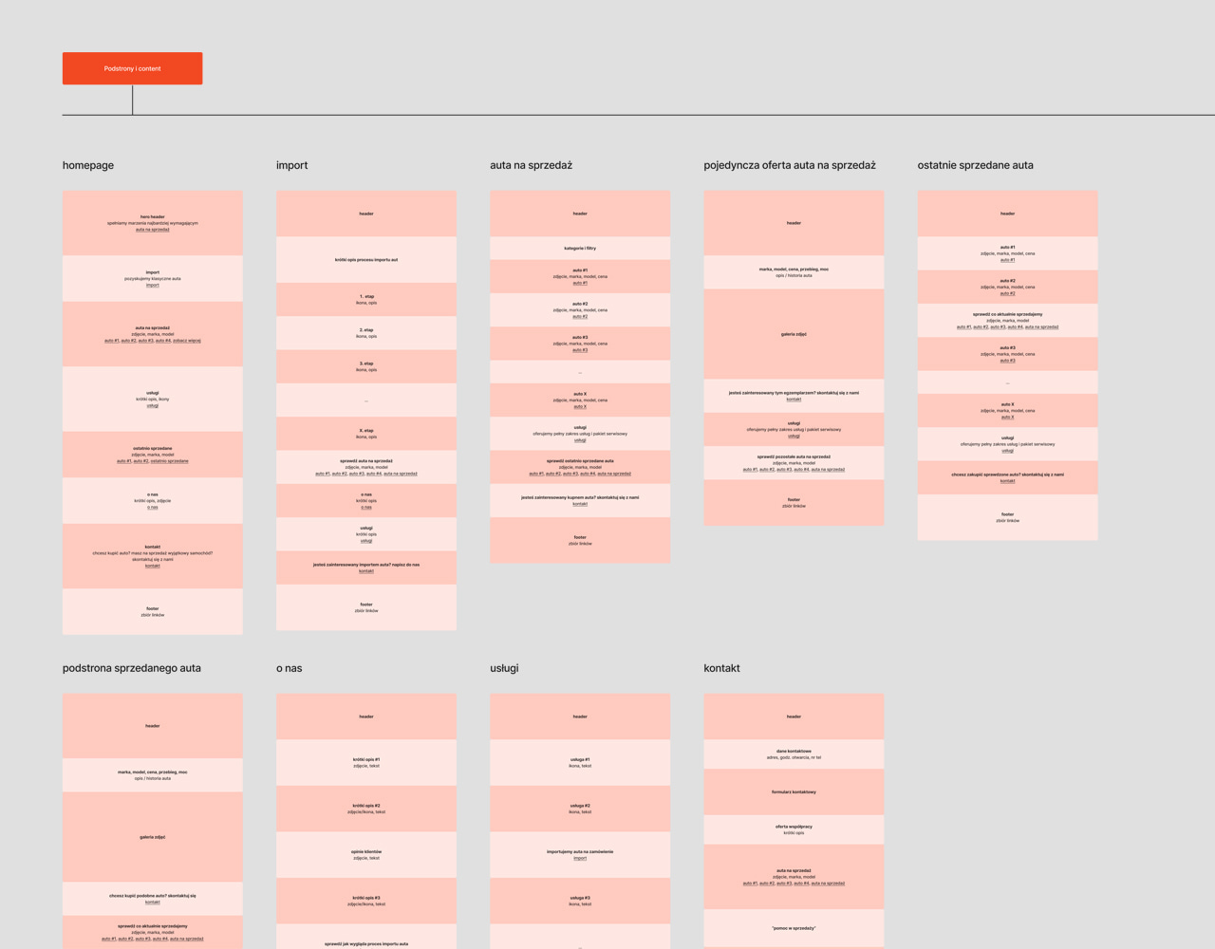This screenshot has width=1215, height=949.
Task: Select the "ostatnie sprzedane auta" column heading
Action: tap(975, 165)
